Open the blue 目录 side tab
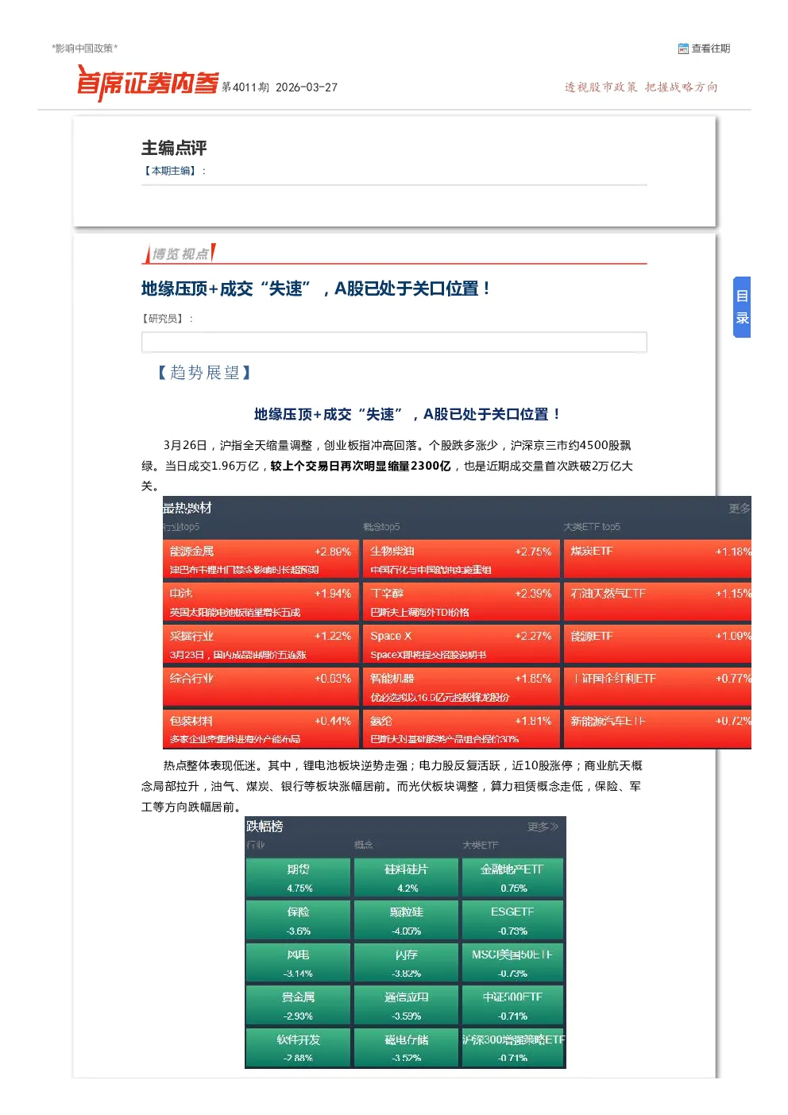The image size is (788, 1115). coord(742,308)
